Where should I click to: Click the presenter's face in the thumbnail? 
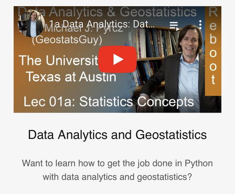189,41
